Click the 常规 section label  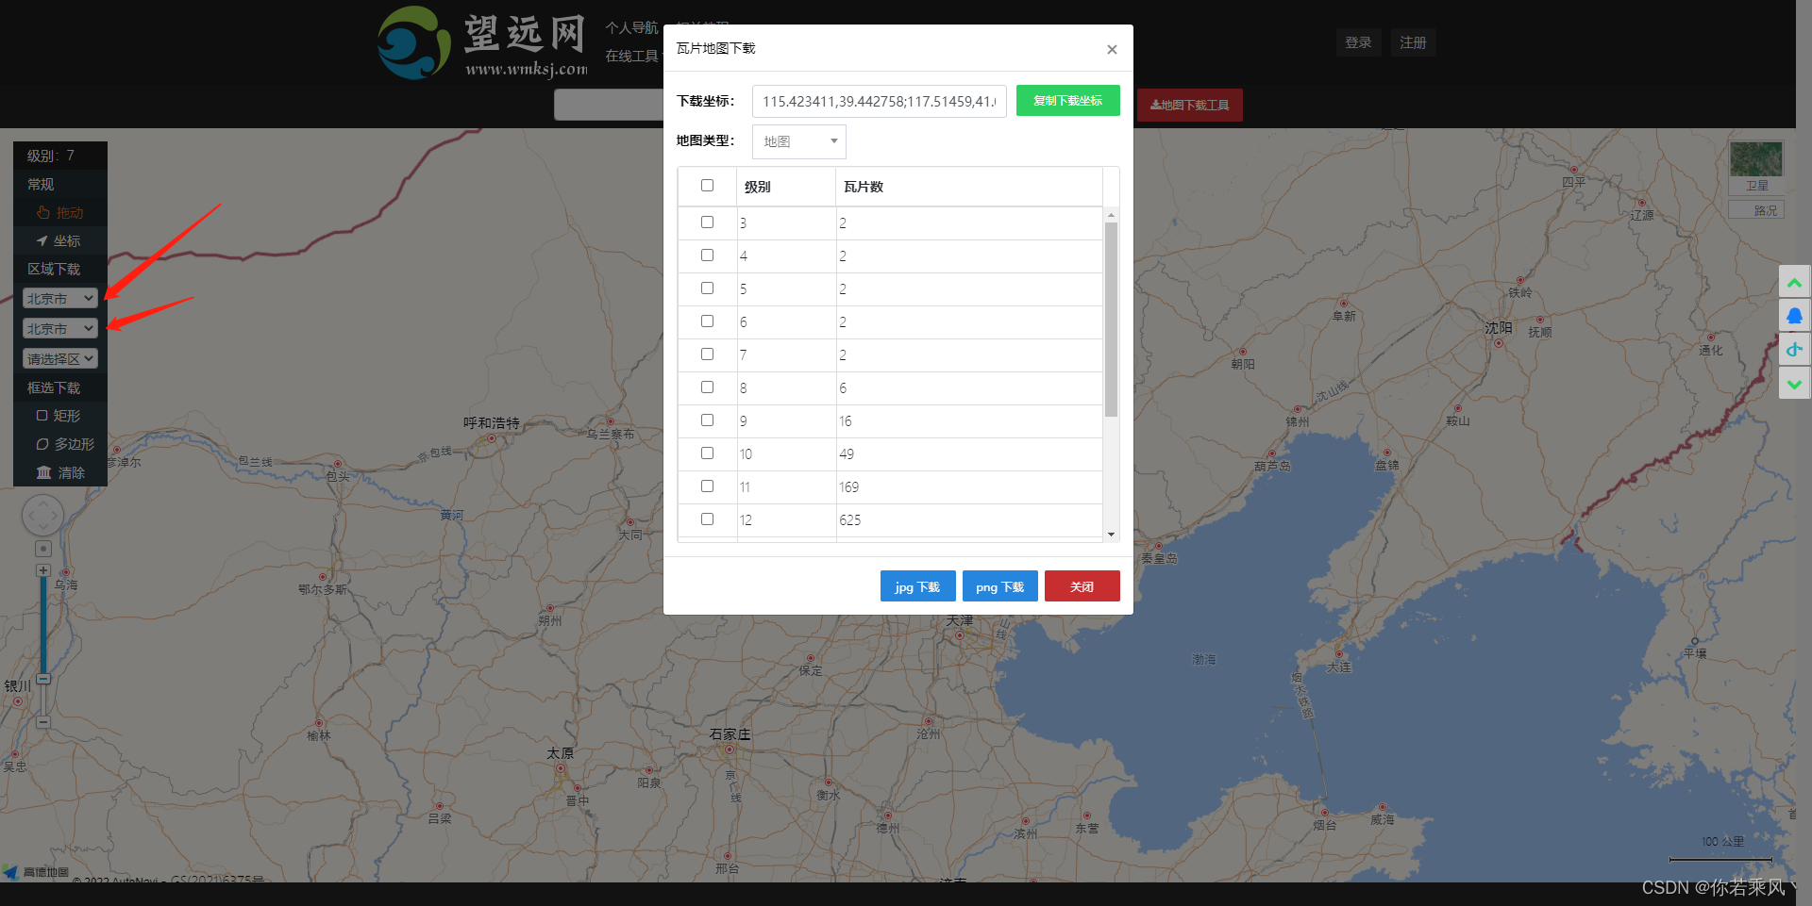point(41,185)
